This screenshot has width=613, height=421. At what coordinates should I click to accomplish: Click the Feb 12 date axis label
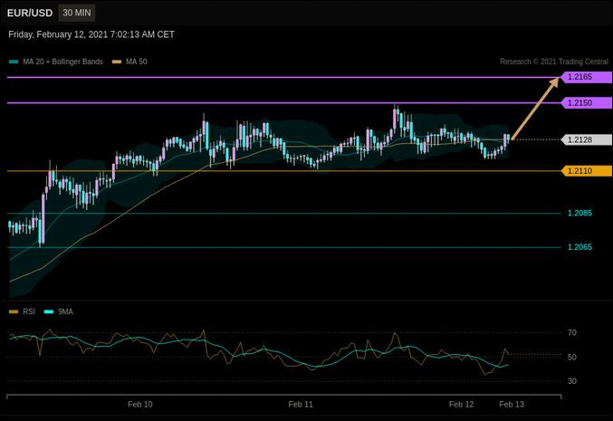pos(461,404)
